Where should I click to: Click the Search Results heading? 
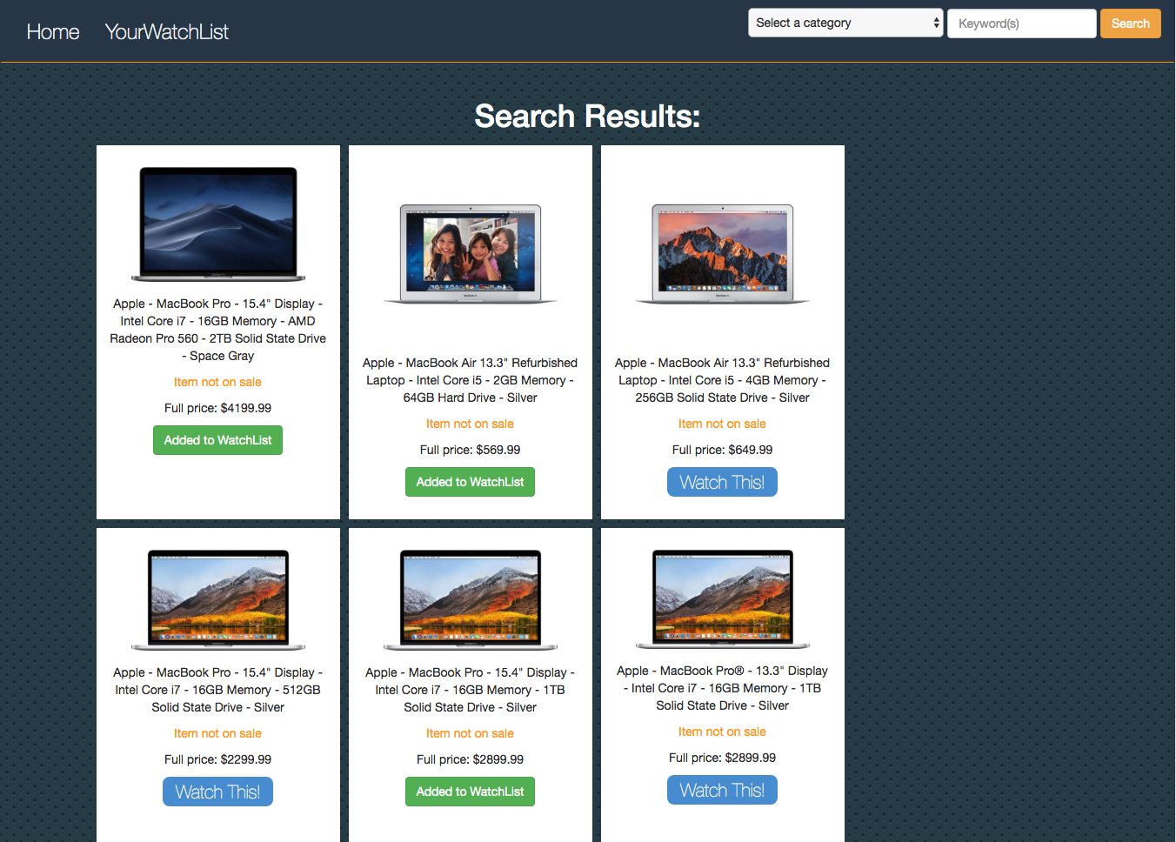pyautogui.click(x=587, y=116)
